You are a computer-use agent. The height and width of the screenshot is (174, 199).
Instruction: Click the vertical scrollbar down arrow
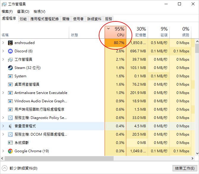click(197, 153)
